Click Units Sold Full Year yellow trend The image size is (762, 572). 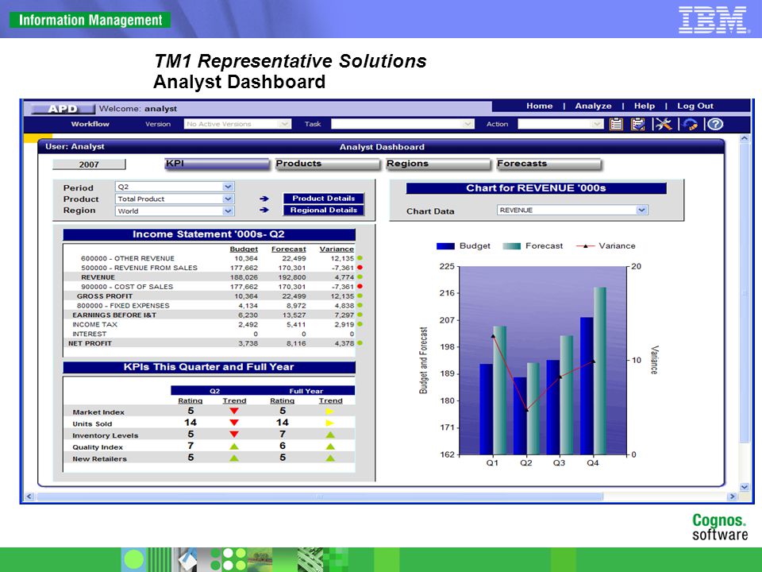330,423
